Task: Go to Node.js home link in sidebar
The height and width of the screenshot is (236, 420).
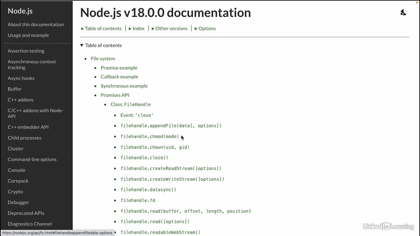Action: tap(20, 11)
